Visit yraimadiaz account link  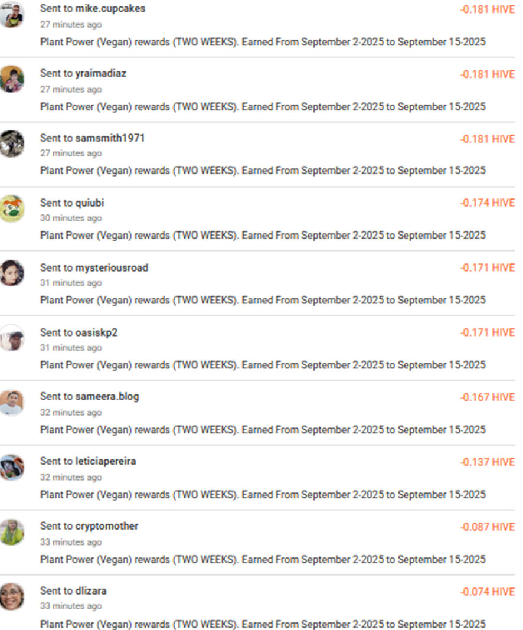coord(100,73)
